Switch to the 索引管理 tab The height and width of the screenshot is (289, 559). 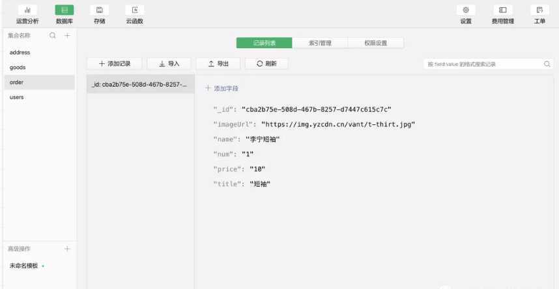(320, 43)
